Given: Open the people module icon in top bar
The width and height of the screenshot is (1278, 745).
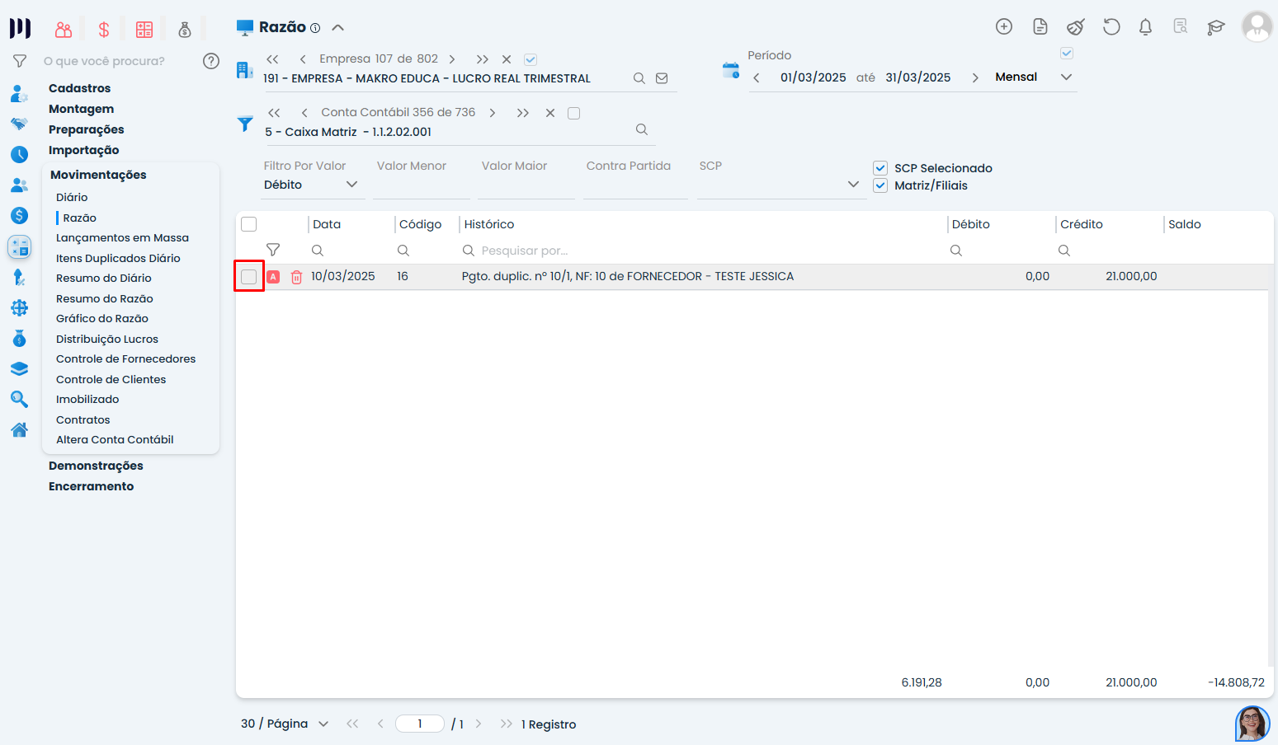Looking at the screenshot, I should coord(64,30).
